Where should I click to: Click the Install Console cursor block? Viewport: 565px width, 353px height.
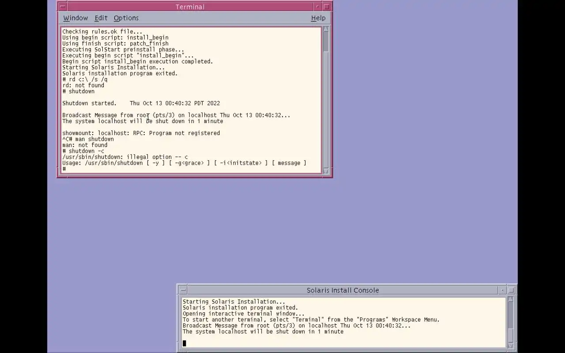[x=185, y=343]
